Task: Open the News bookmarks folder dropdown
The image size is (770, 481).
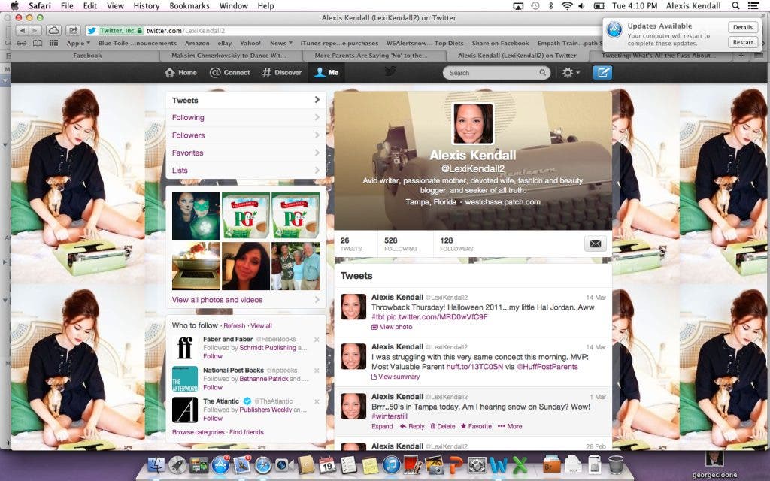Action: click(x=281, y=43)
